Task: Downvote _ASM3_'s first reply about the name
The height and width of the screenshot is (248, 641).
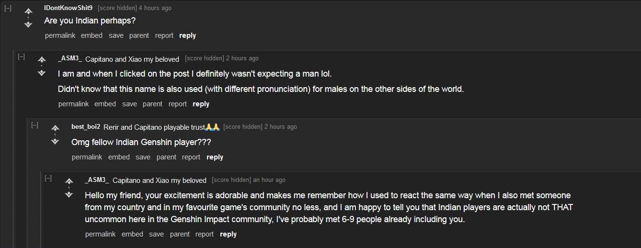Action: [x=42, y=73]
